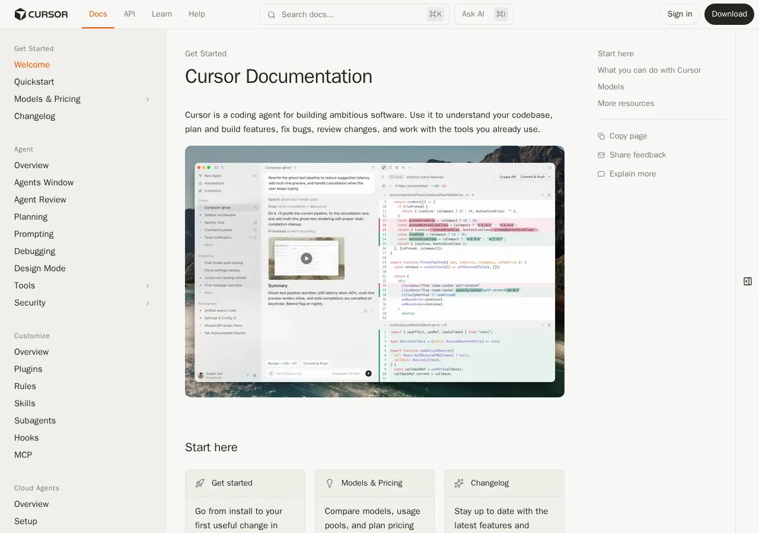Screen dimensions: 759x533
Task: Open the Cloud Agents section Overview link
Action: pyautogui.click(x=31, y=504)
